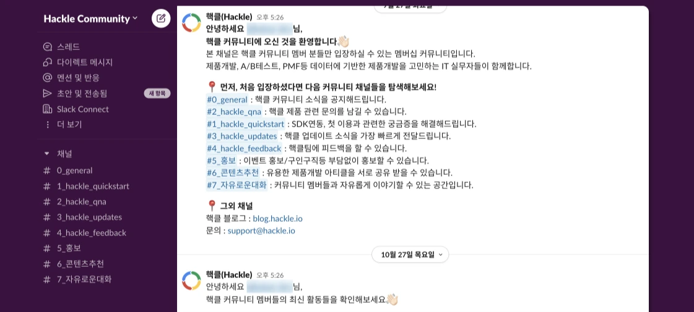The height and width of the screenshot is (312, 694).
Task: Open 초안 및 전송됨 drafts icon
Action: (x=47, y=93)
